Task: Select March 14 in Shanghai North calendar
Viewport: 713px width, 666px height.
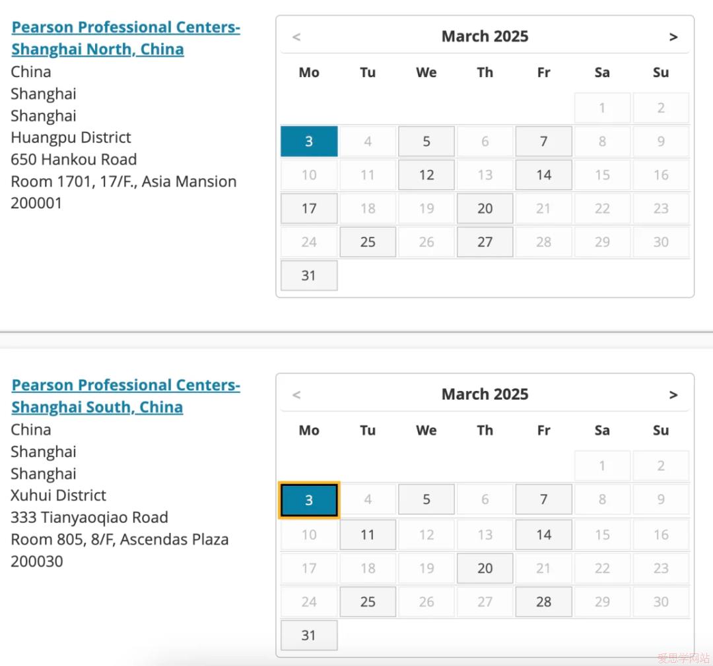Action: [x=544, y=175]
